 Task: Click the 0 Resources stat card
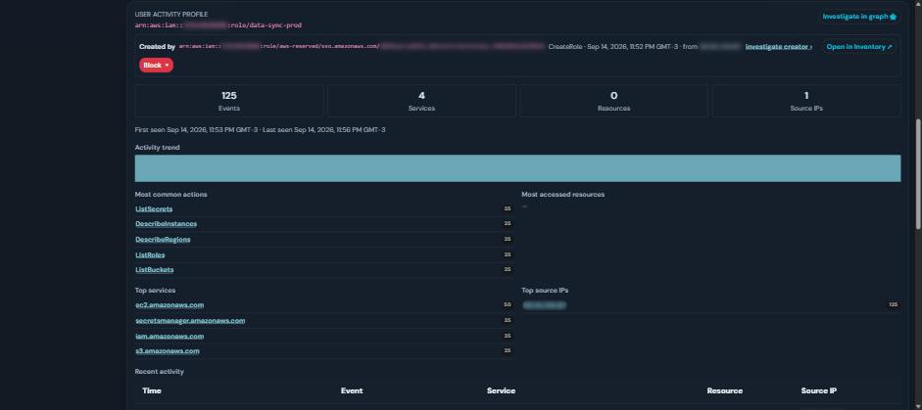pos(614,101)
